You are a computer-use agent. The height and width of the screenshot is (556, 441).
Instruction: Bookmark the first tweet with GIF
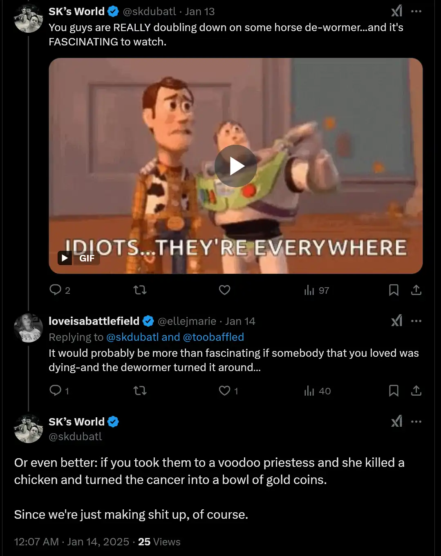[x=394, y=290]
